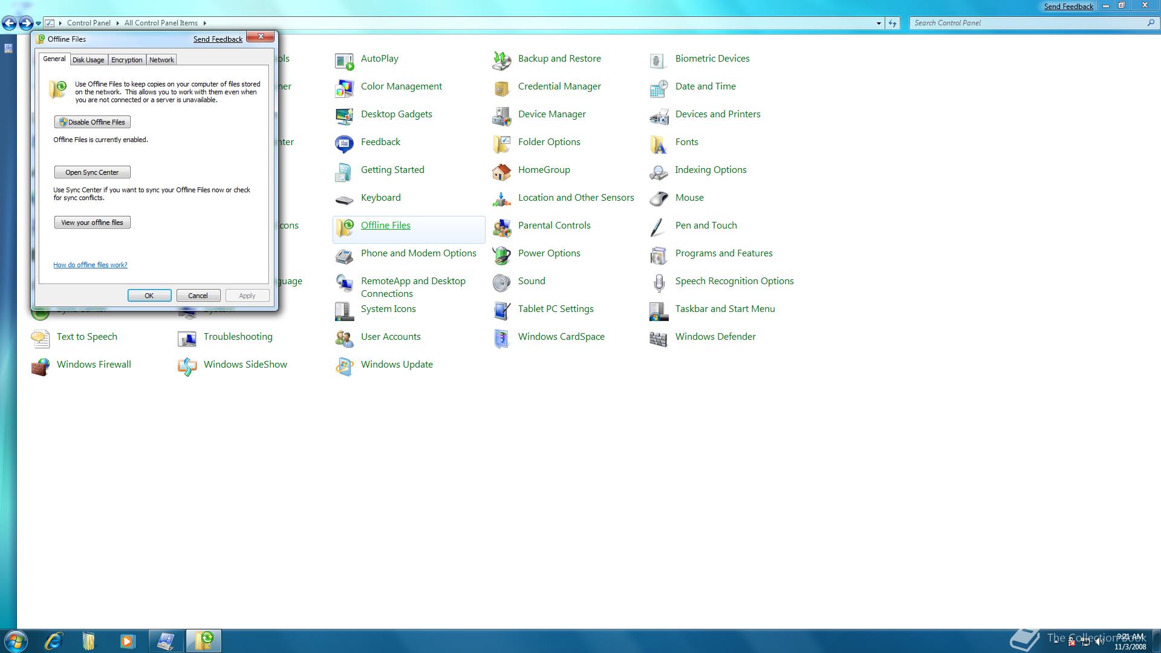Open Devices and Printers icon

tap(659, 115)
